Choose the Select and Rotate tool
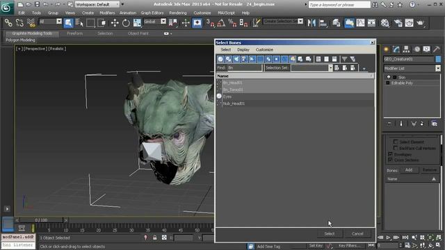 point(126,23)
